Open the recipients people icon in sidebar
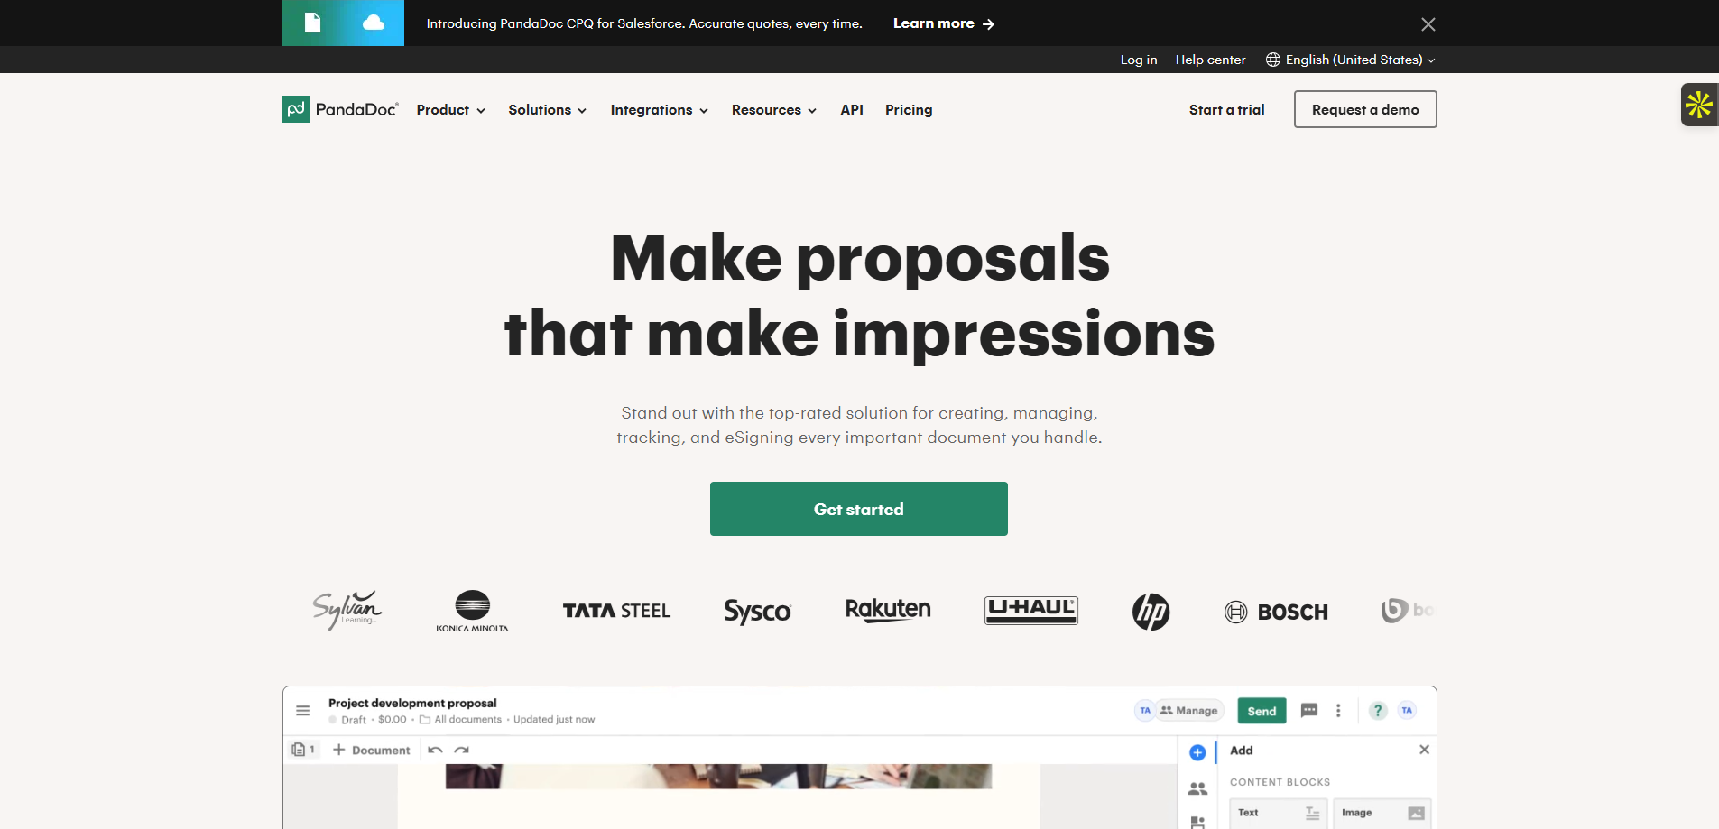 coord(1197,788)
